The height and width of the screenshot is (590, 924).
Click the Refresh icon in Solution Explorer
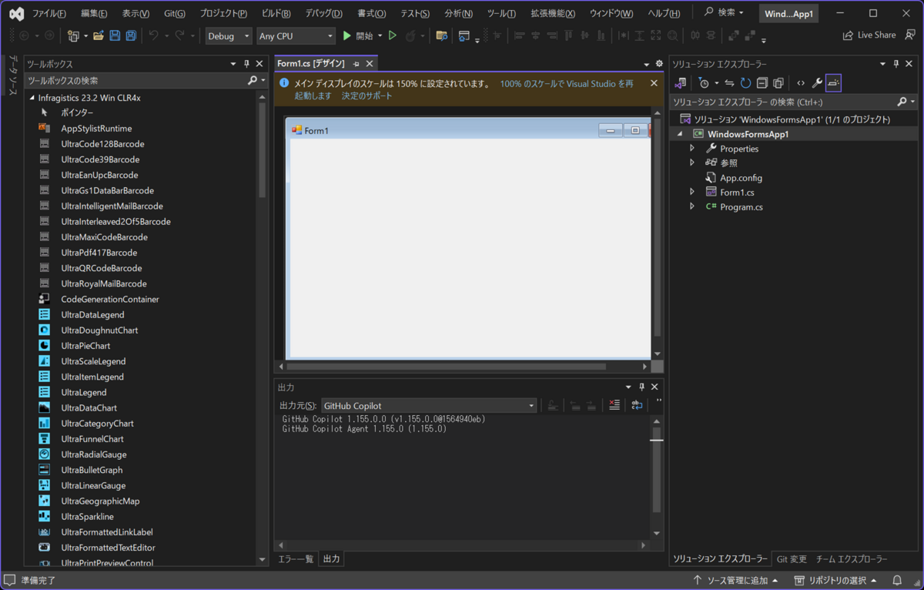click(x=745, y=83)
